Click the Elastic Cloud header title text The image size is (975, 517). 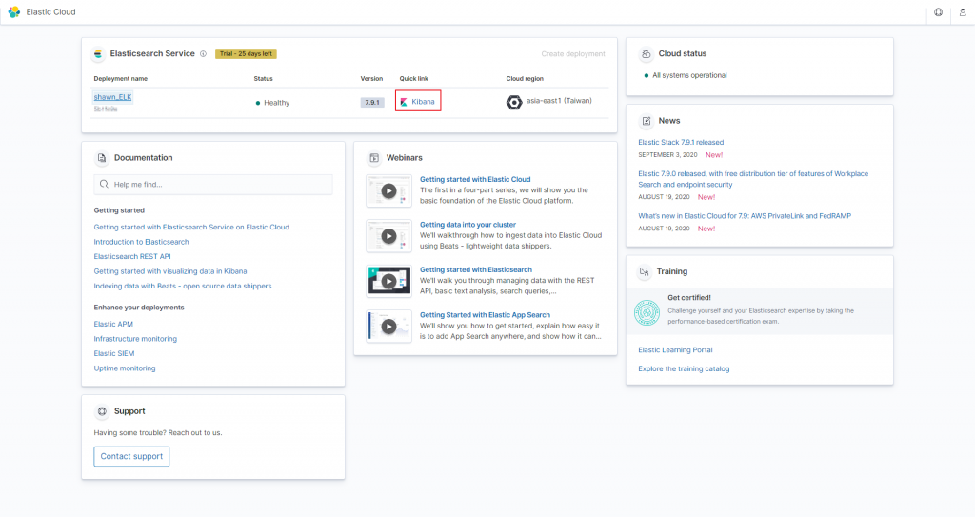tap(50, 11)
